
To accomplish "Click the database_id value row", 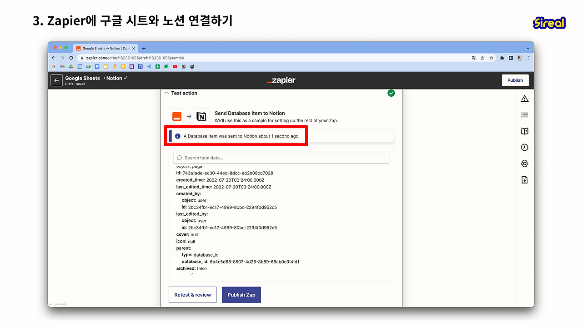I will [x=241, y=262].
